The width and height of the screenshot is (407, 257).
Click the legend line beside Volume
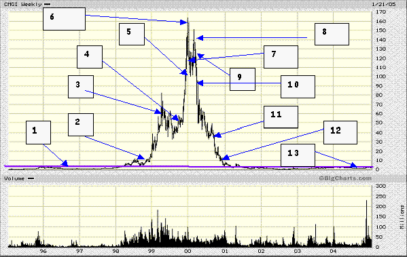coord(31,178)
